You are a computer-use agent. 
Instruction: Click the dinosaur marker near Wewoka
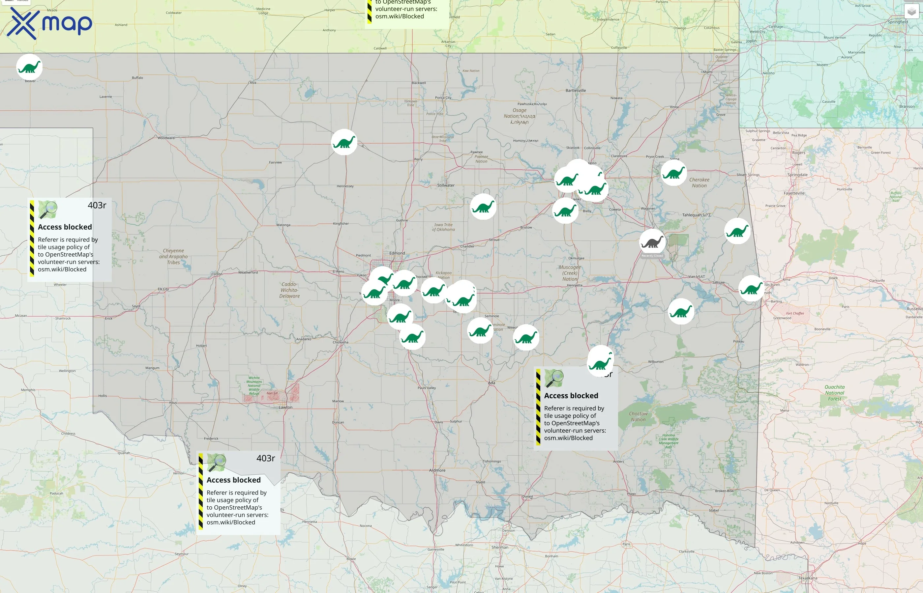coord(526,338)
